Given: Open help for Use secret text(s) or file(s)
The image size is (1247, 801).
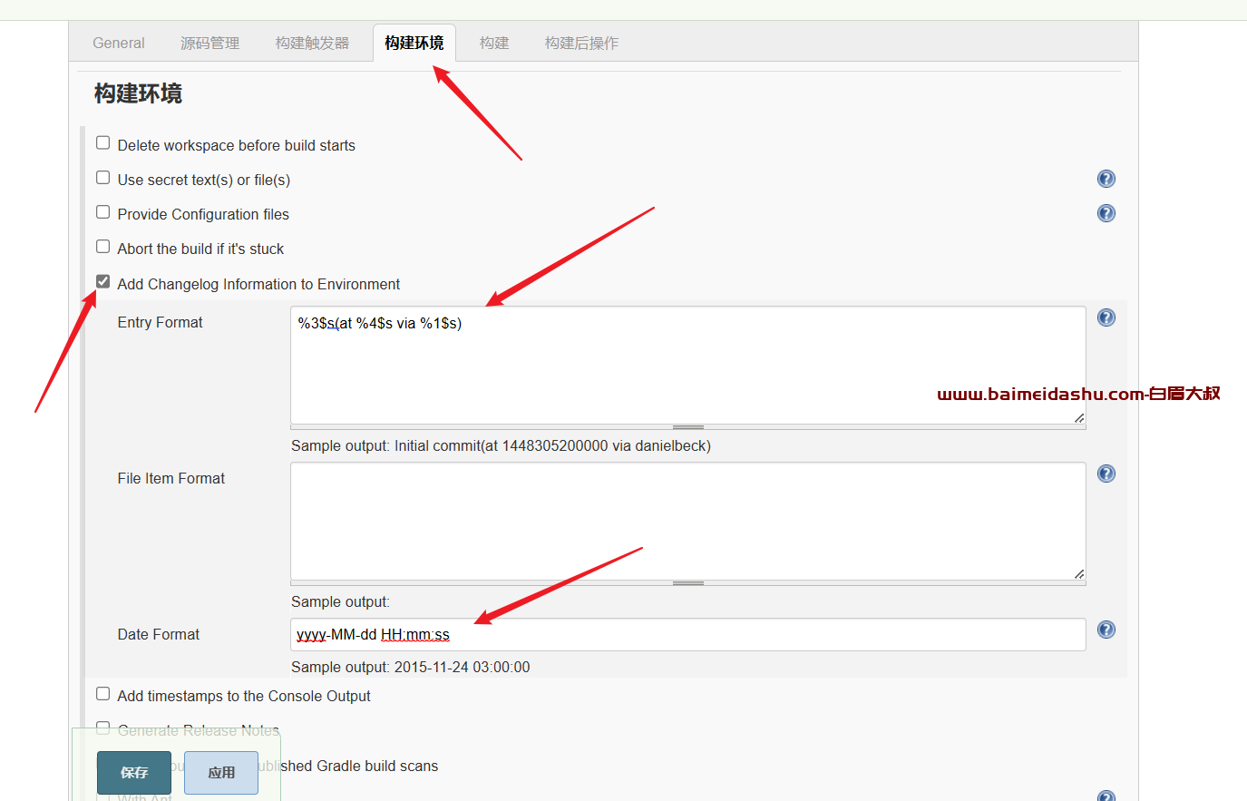Looking at the screenshot, I should coord(1106,179).
